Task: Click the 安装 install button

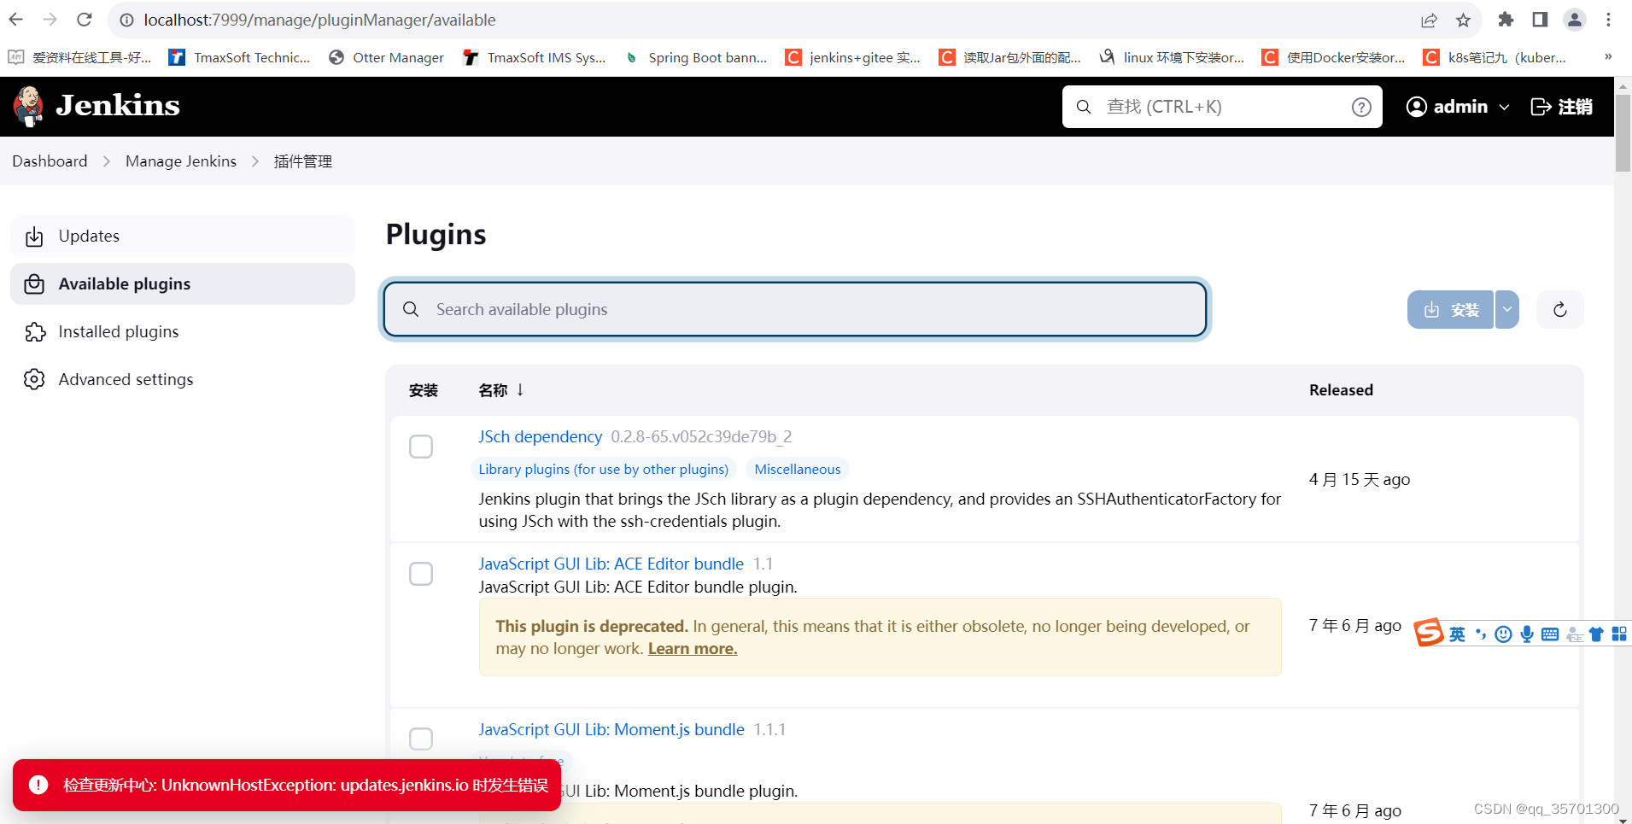Action: pos(1452,309)
